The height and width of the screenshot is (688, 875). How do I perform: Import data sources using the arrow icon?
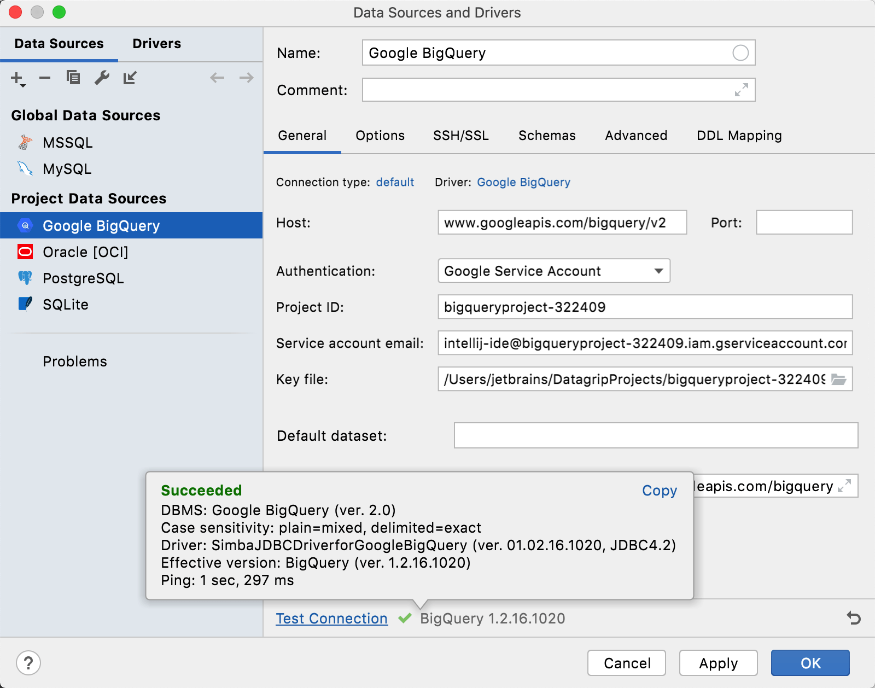130,78
